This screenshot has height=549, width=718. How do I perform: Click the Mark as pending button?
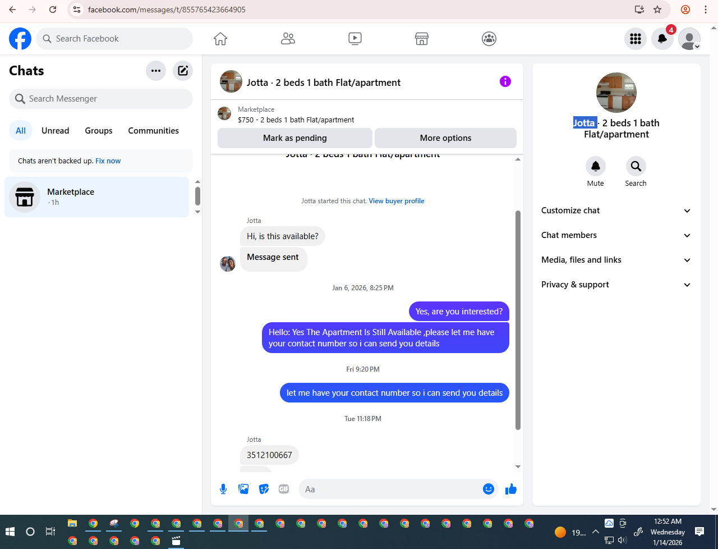(x=295, y=138)
